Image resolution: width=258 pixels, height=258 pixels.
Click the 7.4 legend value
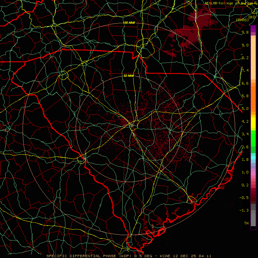[x=245, y=71]
